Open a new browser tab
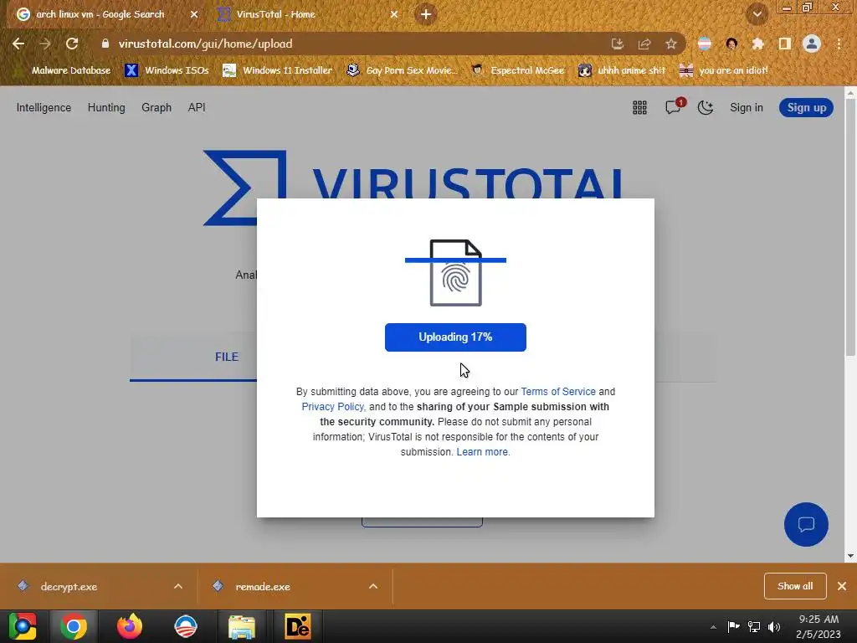Viewport: 857px width, 643px height. pos(426,14)
